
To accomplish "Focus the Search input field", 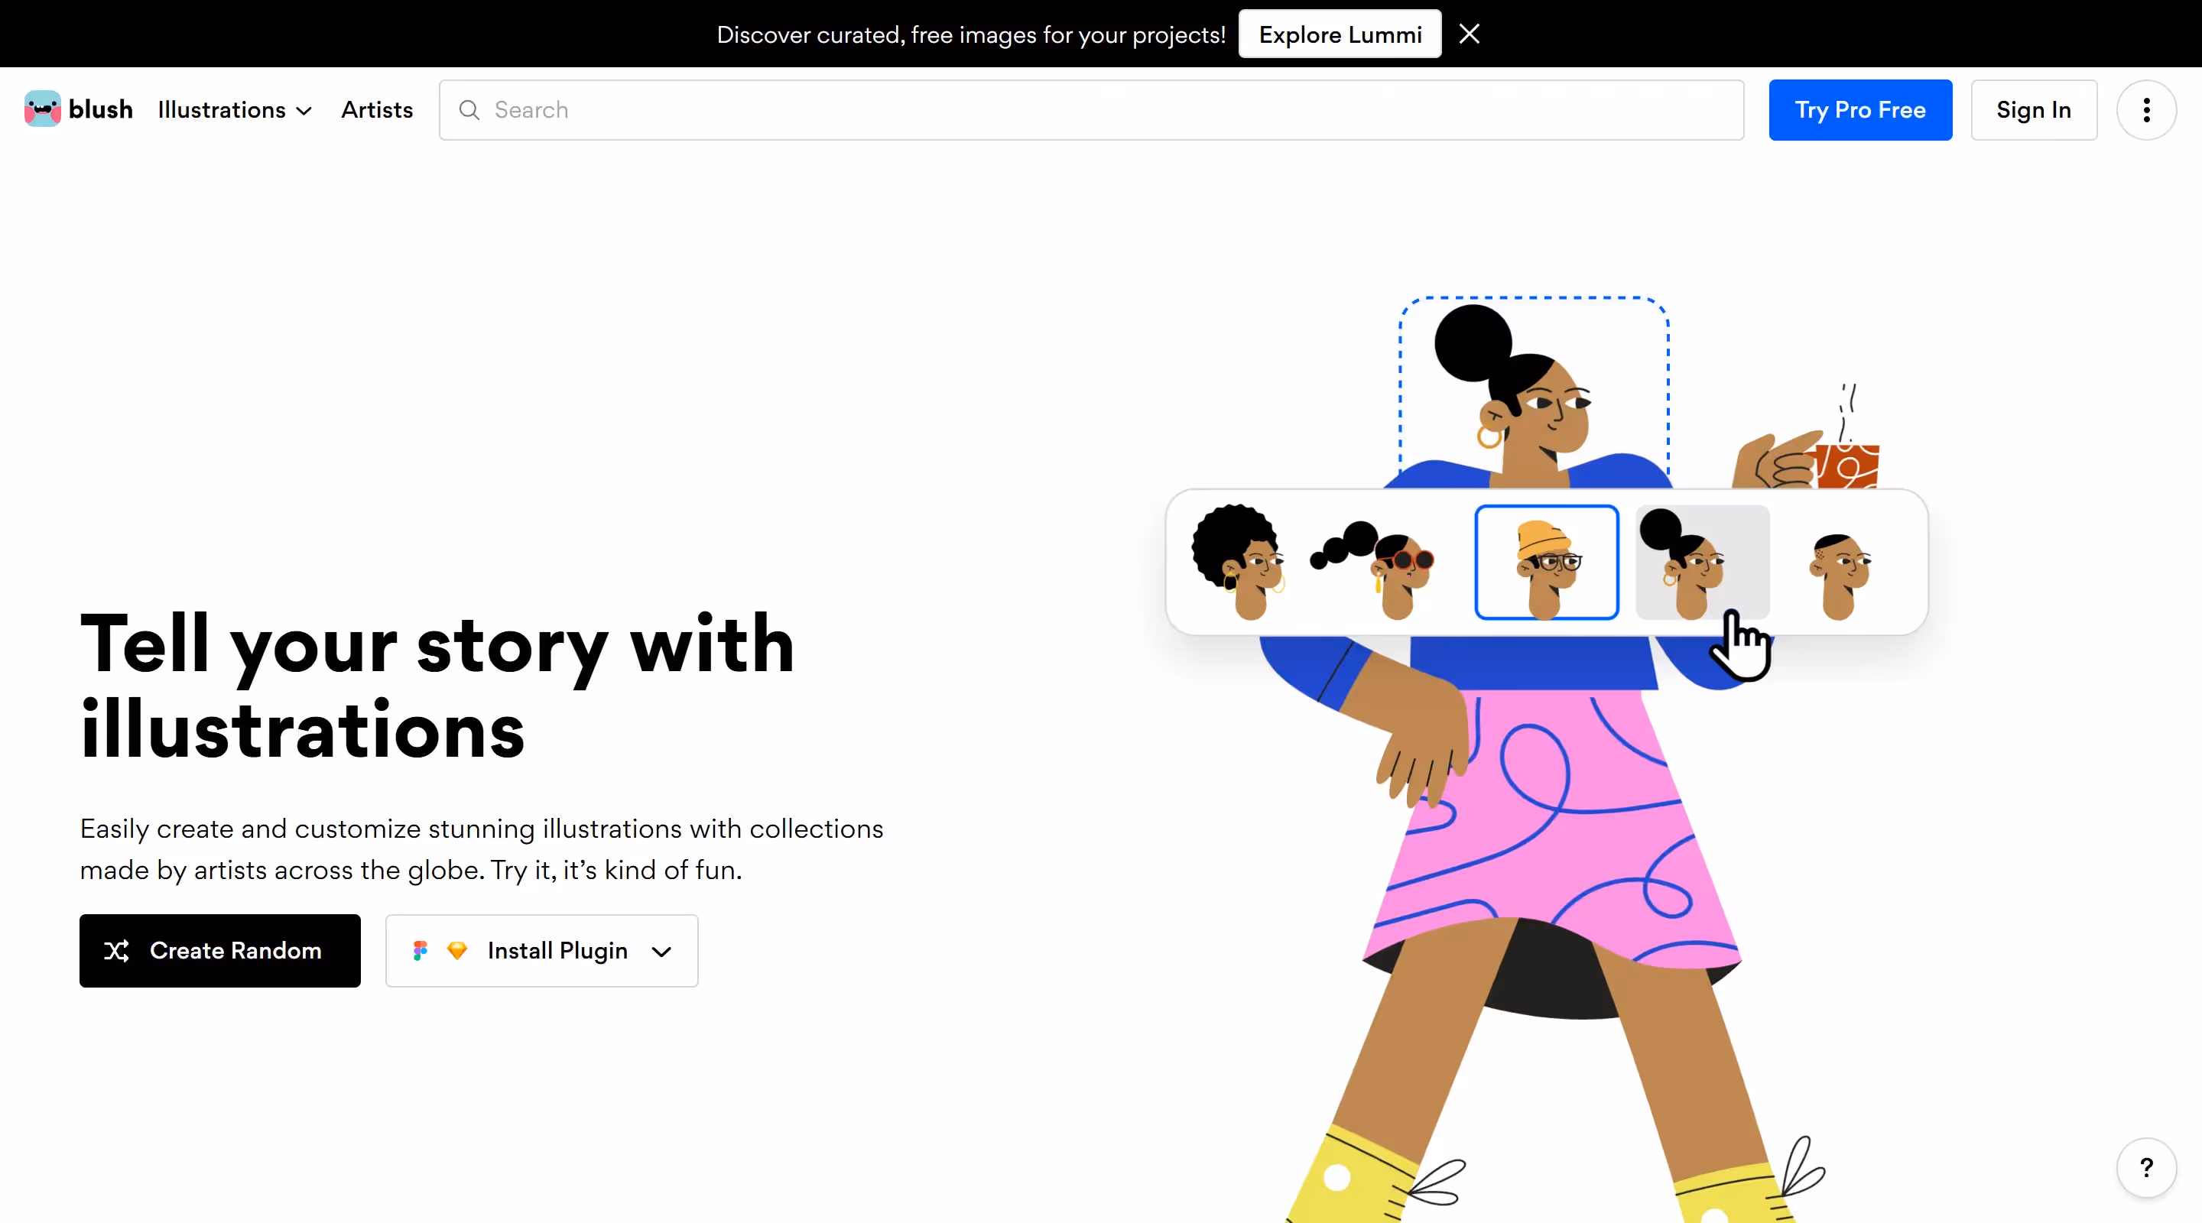I will coord(1091,110).
